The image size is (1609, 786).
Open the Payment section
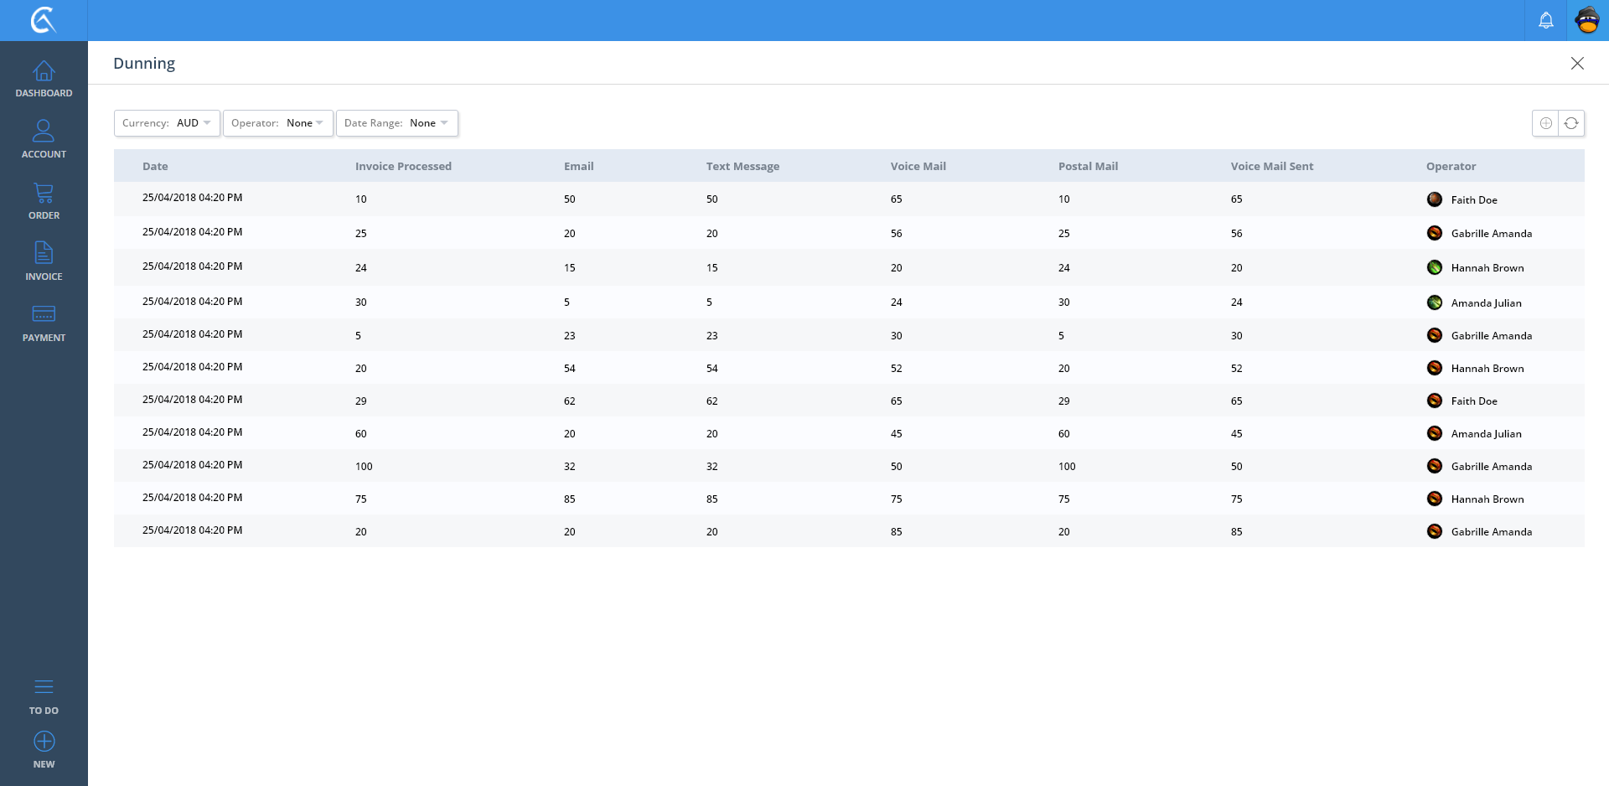point(44,315)
